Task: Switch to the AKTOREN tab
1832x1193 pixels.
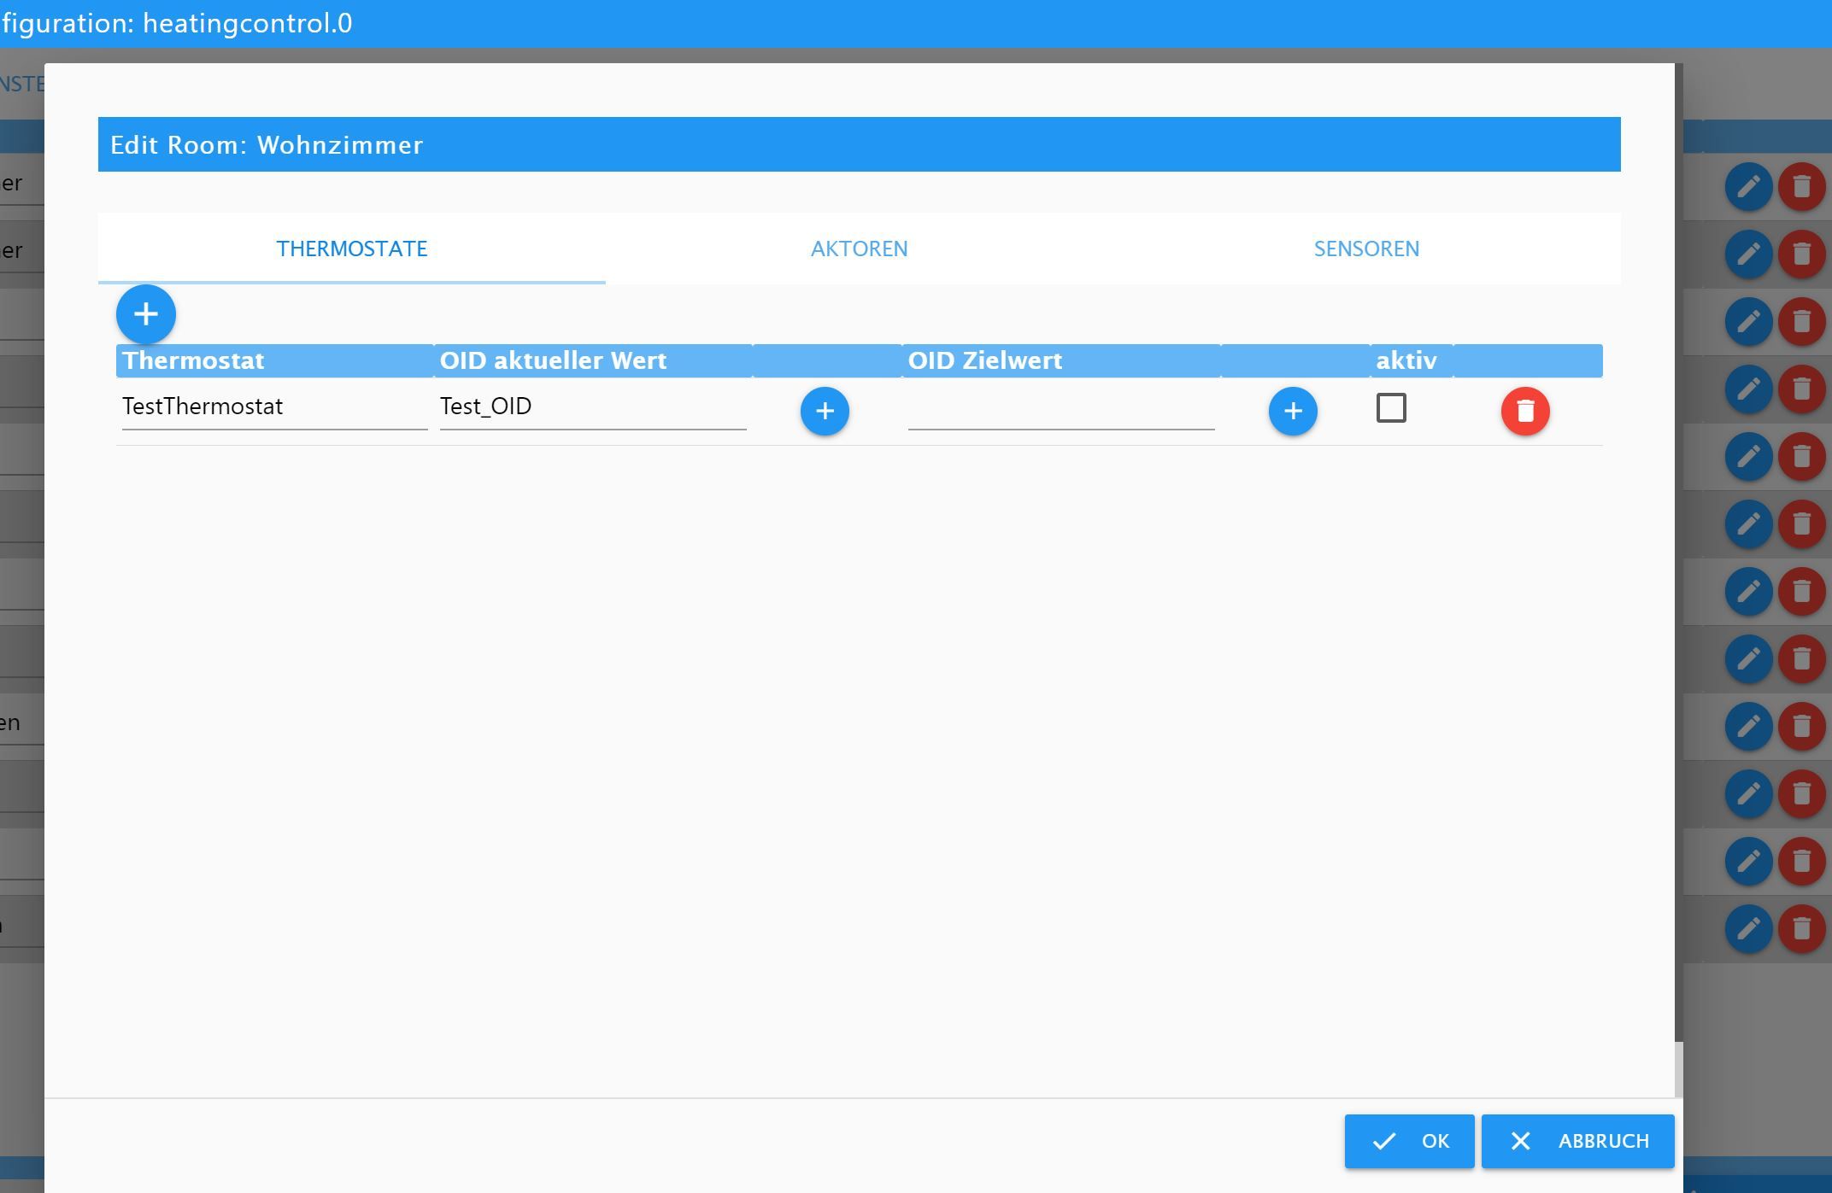Action: point(859,249)
